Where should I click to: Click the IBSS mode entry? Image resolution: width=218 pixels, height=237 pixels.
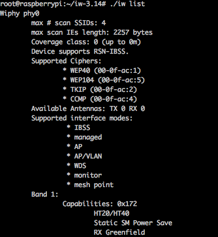coord(78,128)
